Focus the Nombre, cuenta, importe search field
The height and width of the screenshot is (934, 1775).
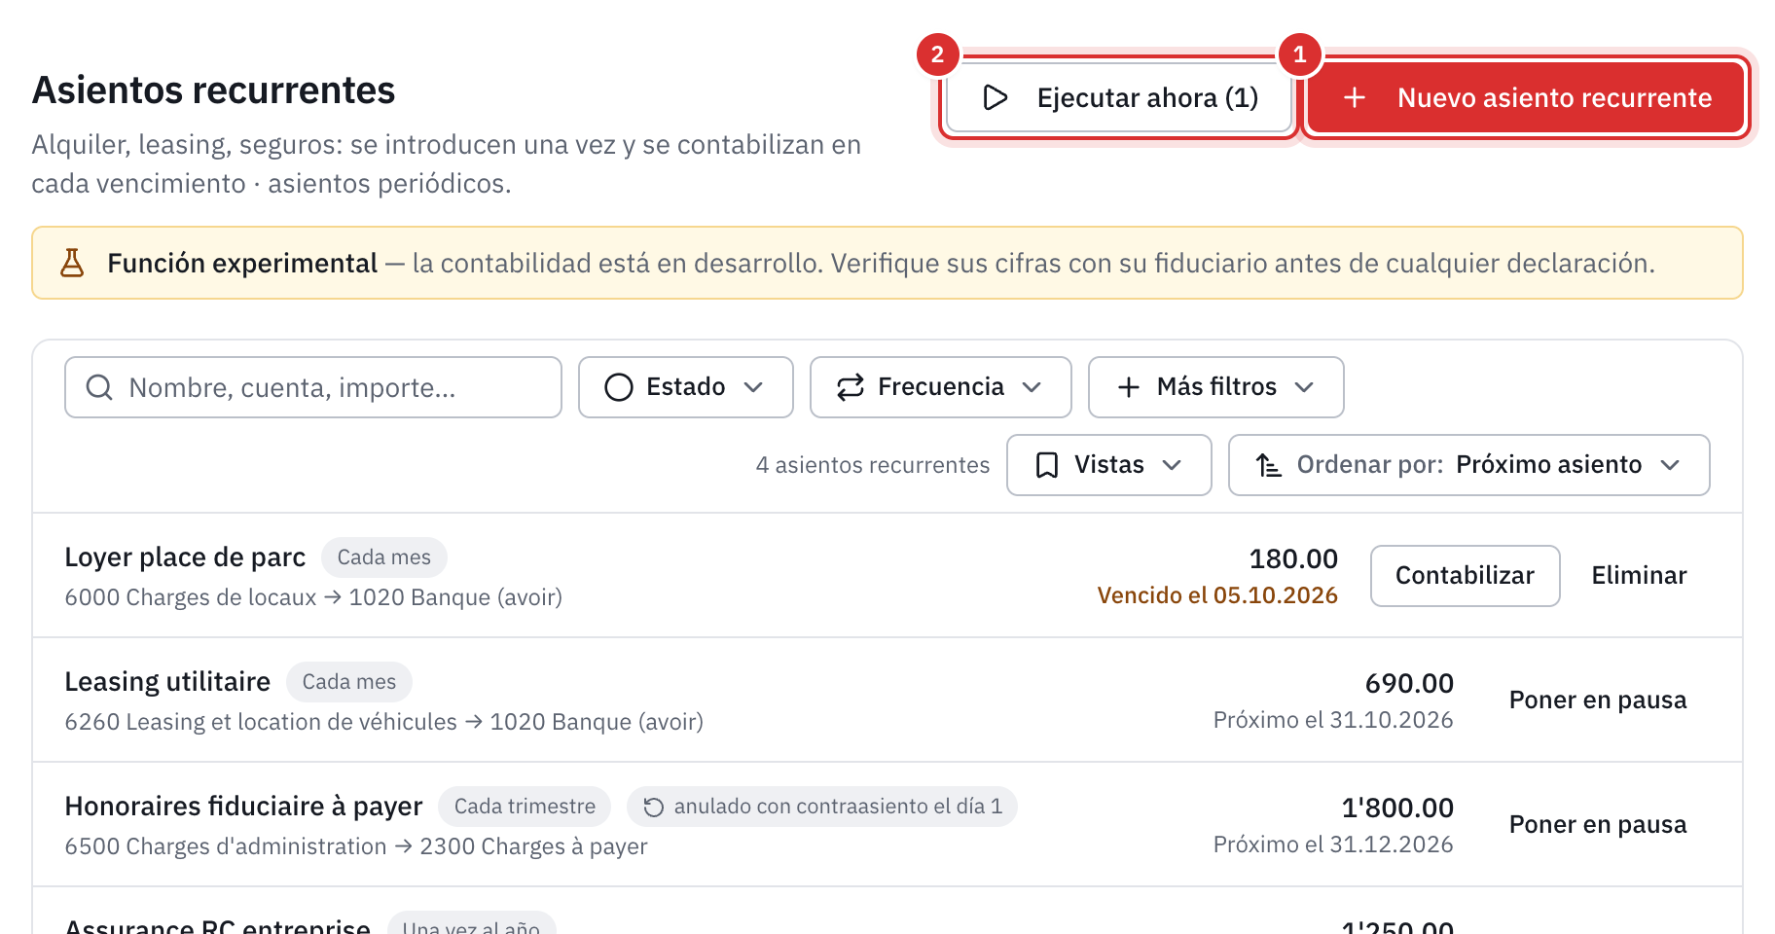[x=313, y=387]
